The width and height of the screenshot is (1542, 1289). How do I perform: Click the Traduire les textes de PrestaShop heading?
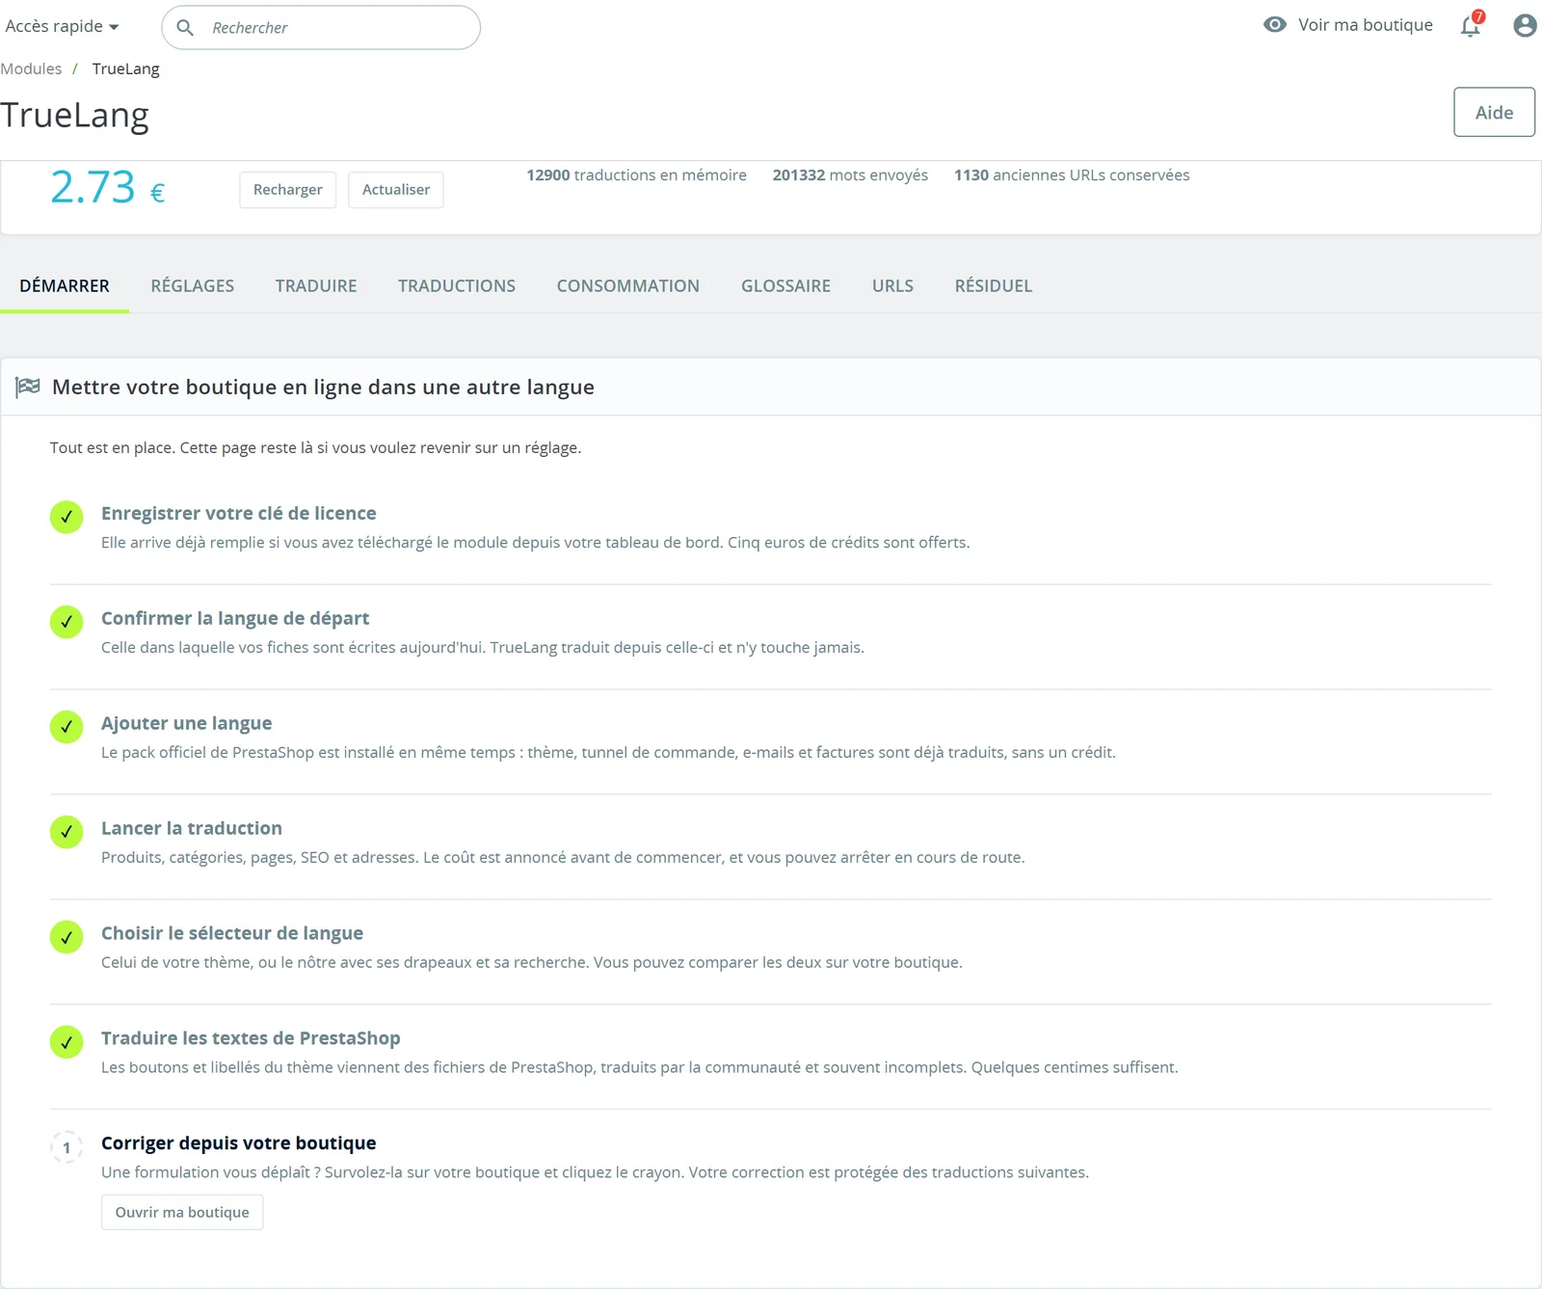coord(251,1038)
